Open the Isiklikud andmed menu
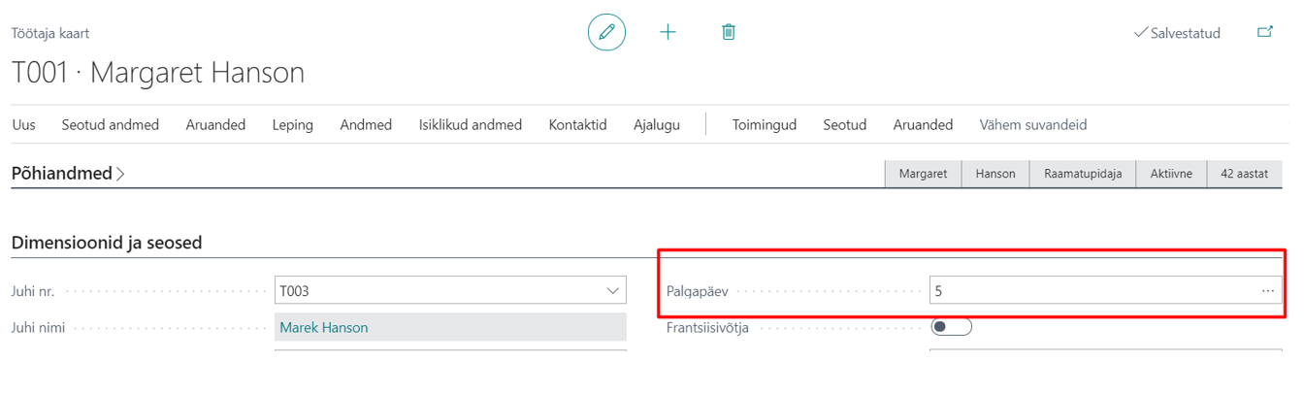Viewport: 1304px width, 395px height. point(471,125)
